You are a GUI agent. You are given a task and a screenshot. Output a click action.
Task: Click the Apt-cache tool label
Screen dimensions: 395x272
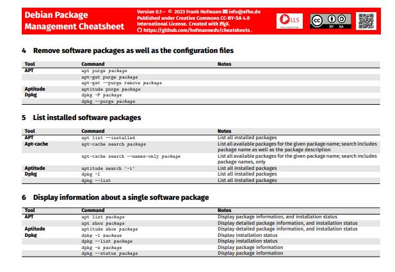(36, 144)
